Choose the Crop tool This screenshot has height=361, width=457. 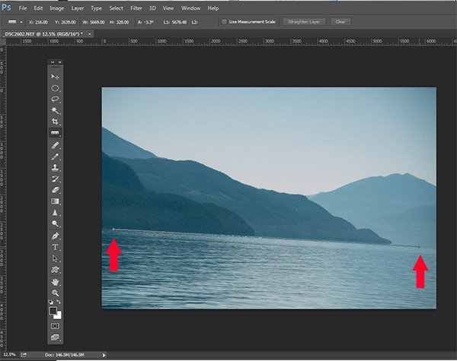click(x=55, y=122)
